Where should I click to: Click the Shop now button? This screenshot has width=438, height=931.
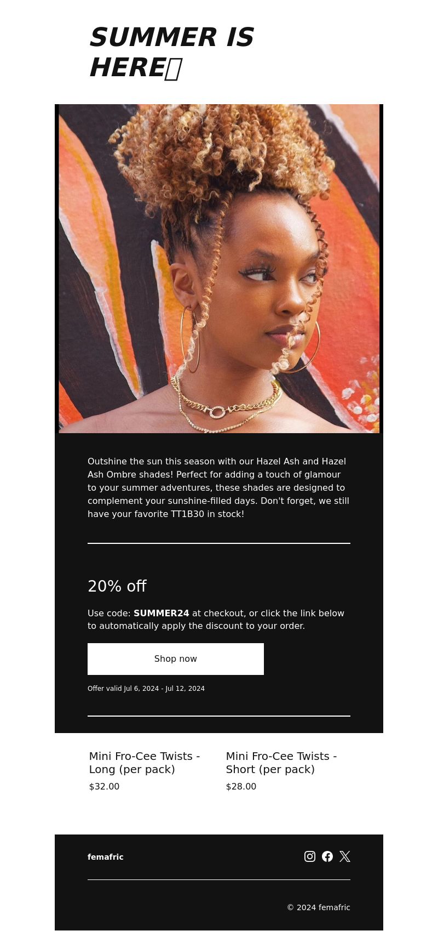point(176,659)
